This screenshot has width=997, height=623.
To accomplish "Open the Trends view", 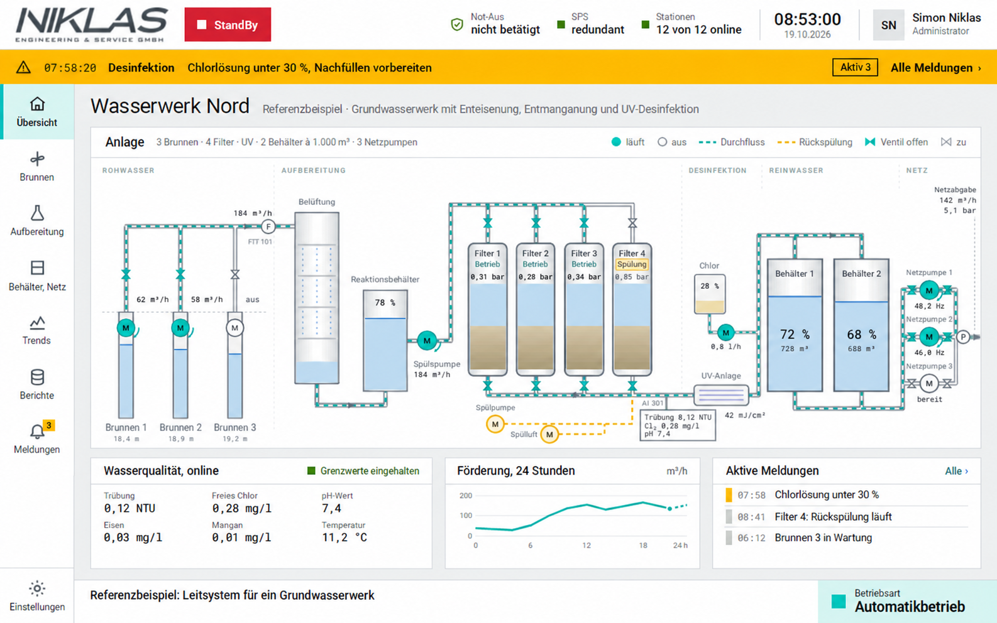I will (36, 330).
